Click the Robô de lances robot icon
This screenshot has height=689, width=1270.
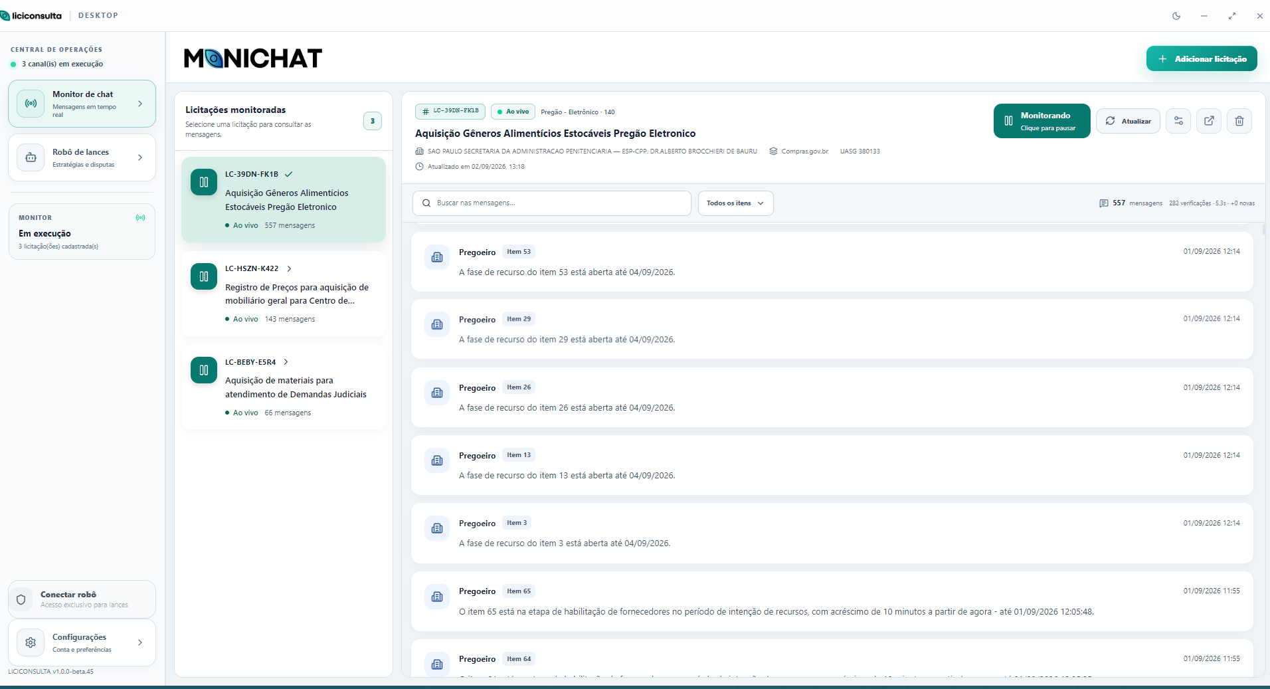click(31, 157)
